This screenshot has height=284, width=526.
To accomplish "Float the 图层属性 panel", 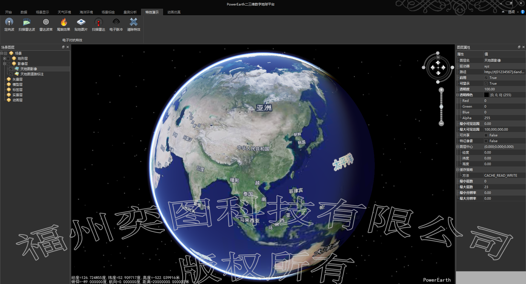I will (x=519, y=47).
